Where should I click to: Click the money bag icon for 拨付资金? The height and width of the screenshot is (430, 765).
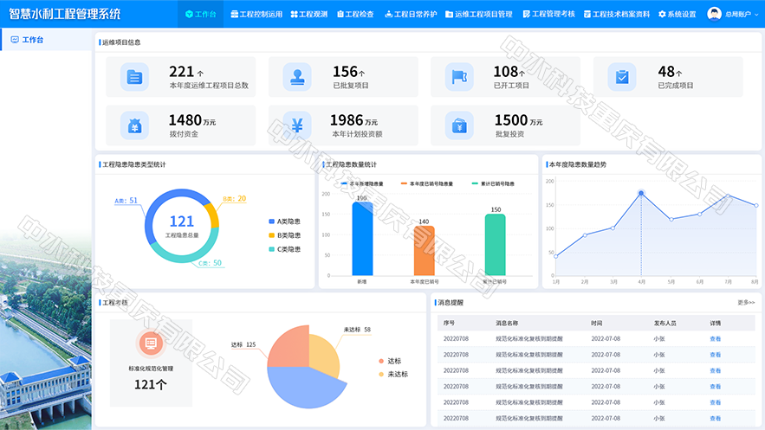(134, 125)
